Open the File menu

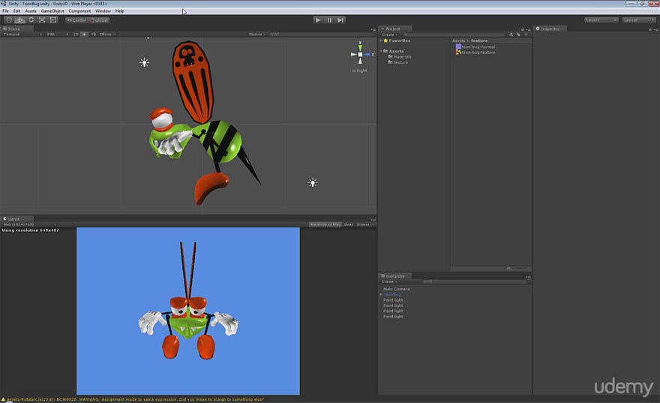coord(5,11)
